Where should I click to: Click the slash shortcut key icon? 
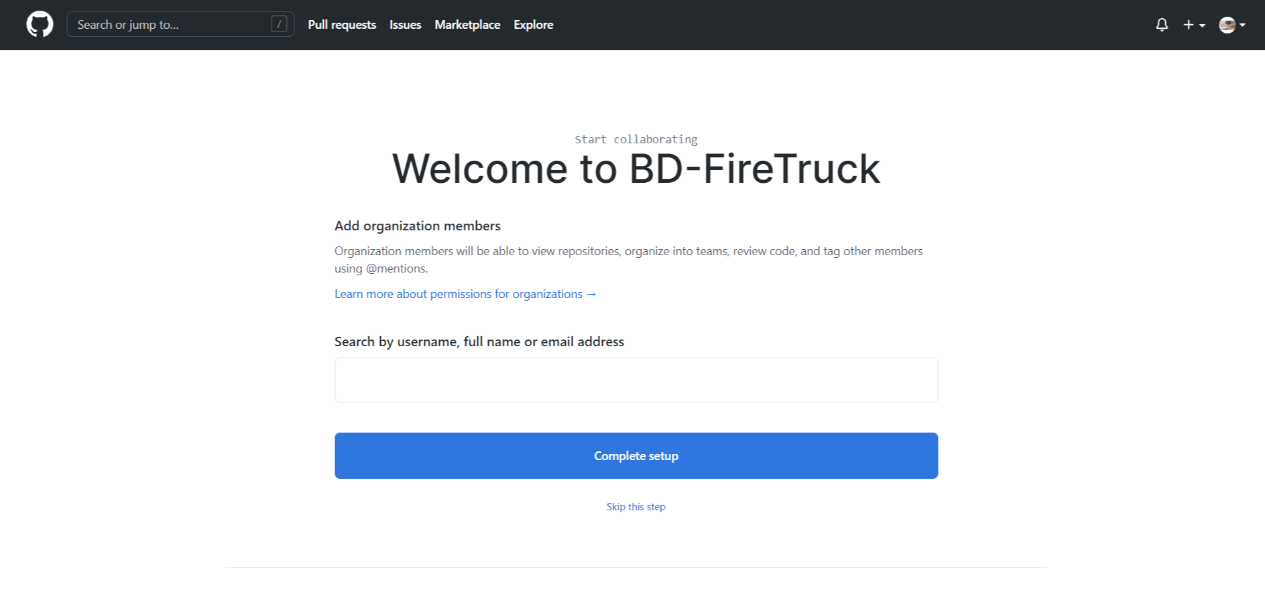tap(279, 25)
